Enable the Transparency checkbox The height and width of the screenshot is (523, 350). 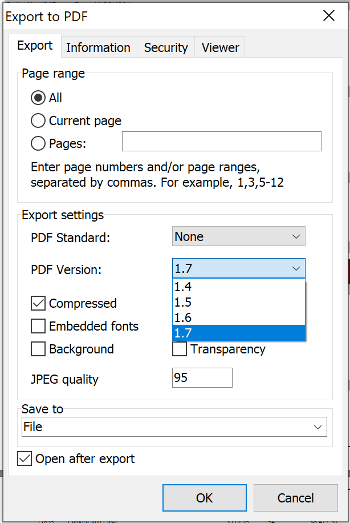179,349
